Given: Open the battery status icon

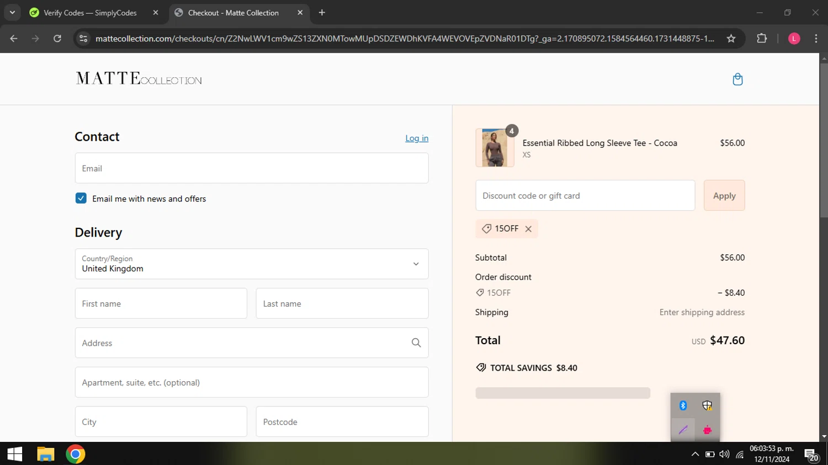Looking at the screenshot, I should 710,454.
